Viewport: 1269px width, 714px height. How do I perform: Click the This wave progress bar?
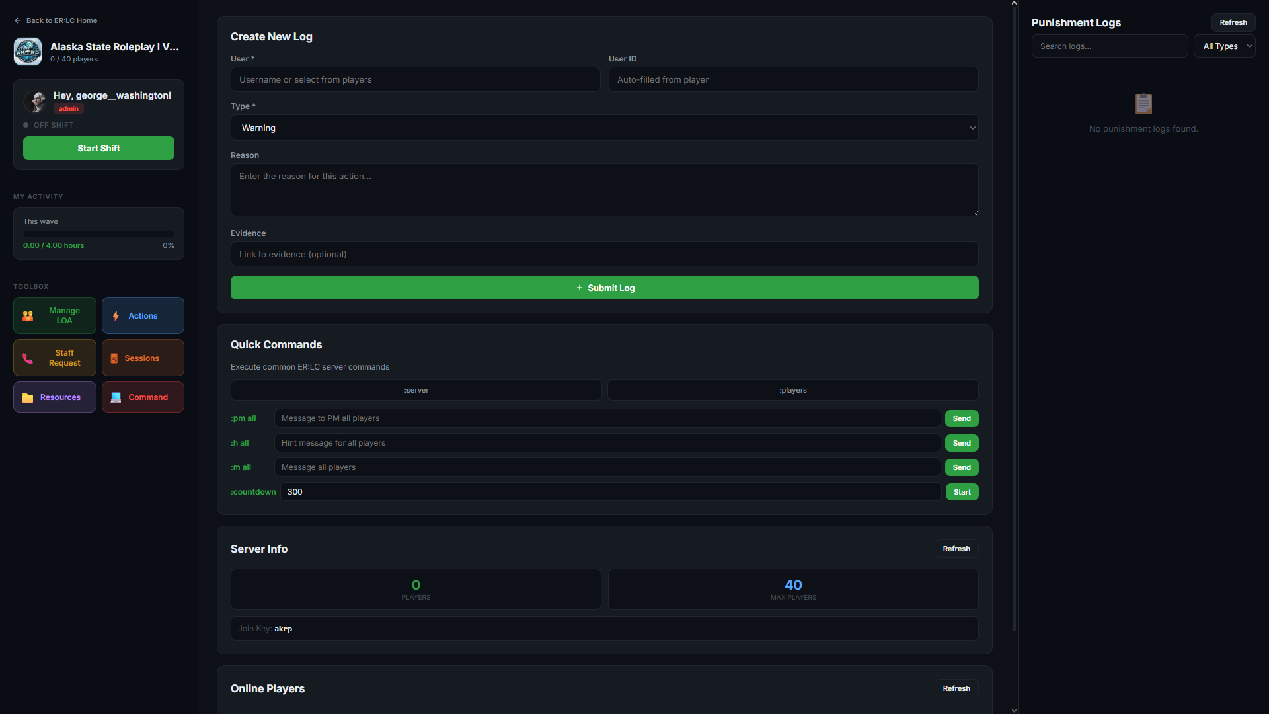pyautogui.click(x=98, y=234)
